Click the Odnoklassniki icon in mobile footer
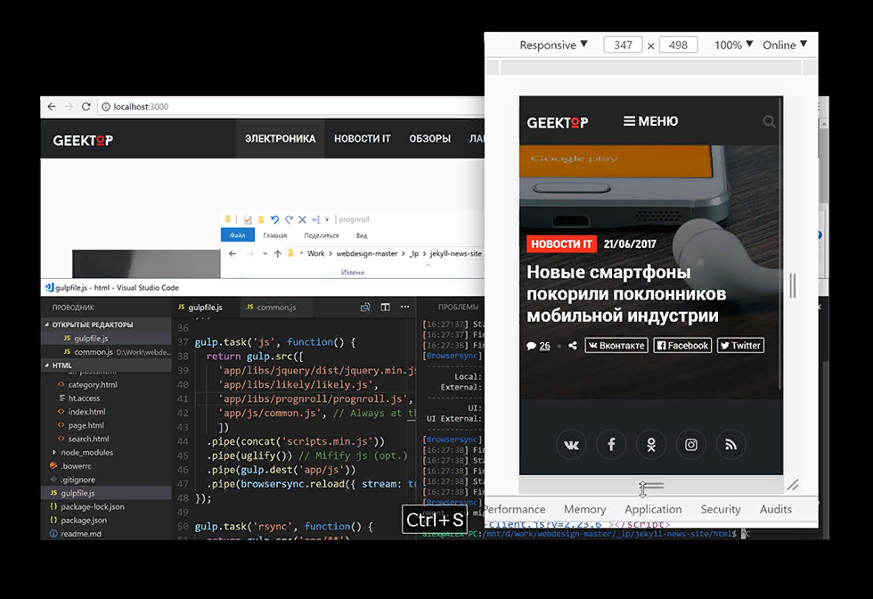 (x=651, y=445)
